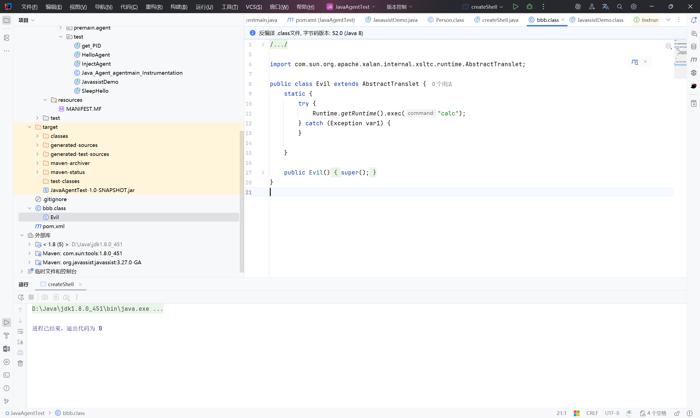This screenshot has width=700, height=418.
Task: Open the Notifications bell panel
Action: (694, 20)
